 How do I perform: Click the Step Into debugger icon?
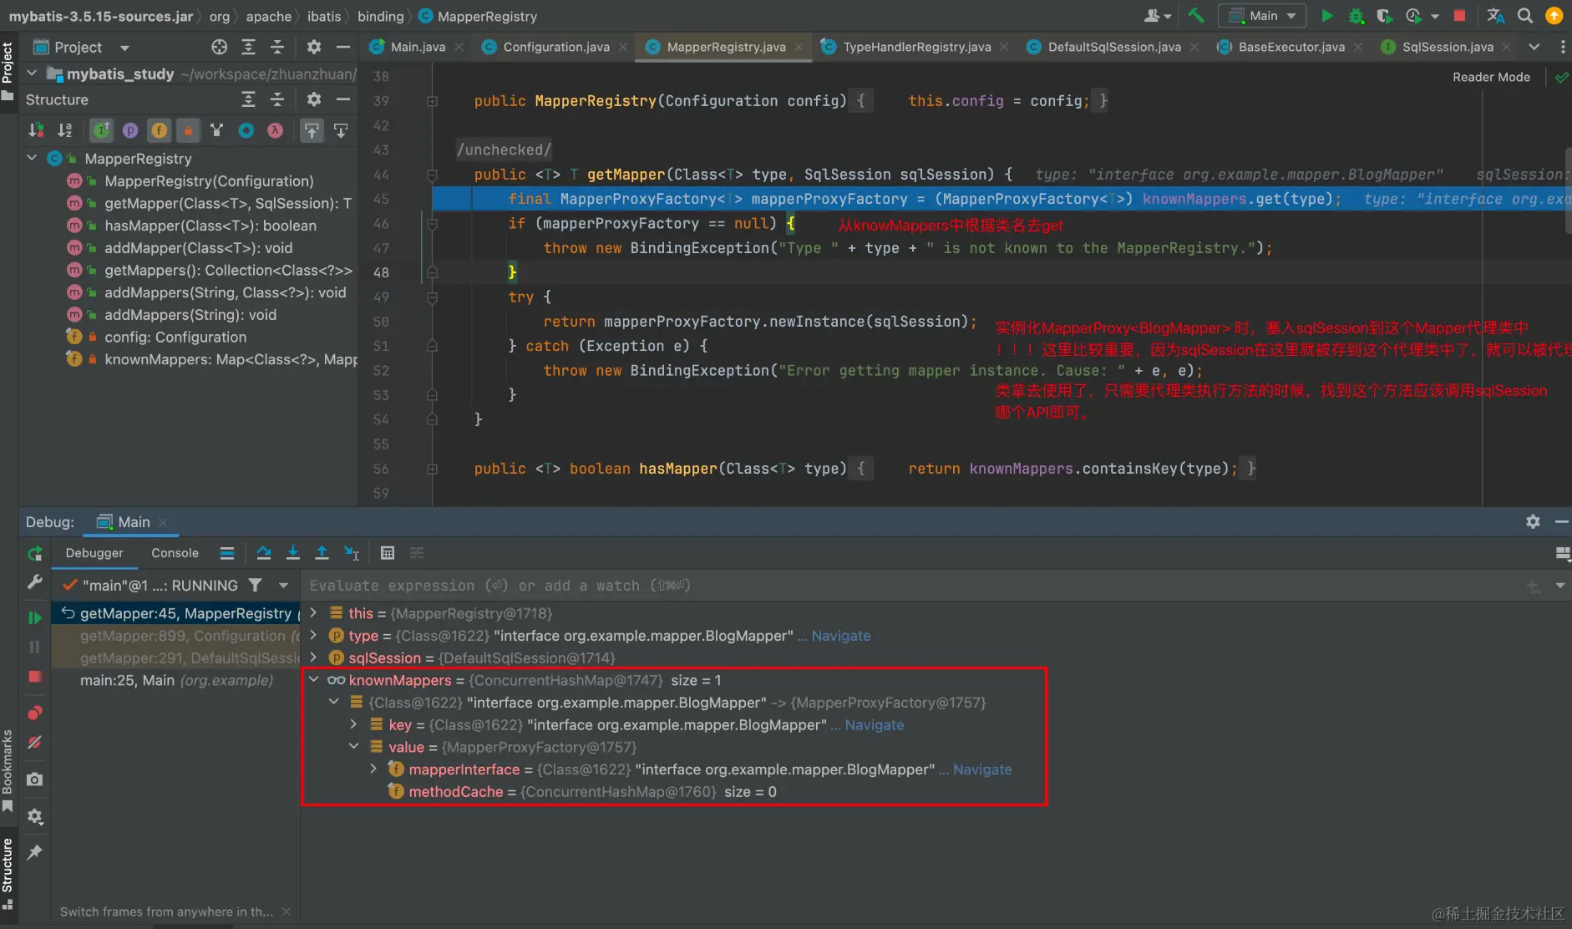tap(292, 553)
